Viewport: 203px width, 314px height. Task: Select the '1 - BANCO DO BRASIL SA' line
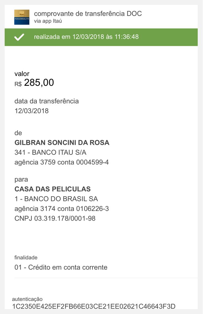click(56, 199)
